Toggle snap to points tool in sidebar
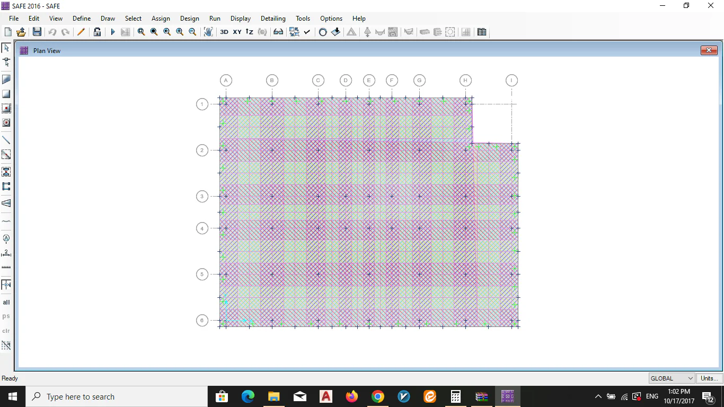 point(6,285)
